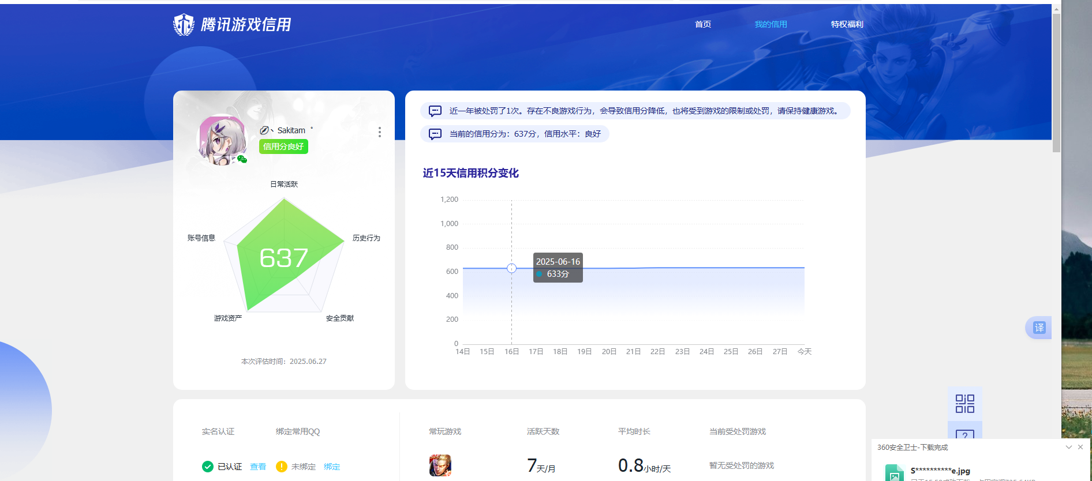Click the 日常活跃 radar label
1092x481 pixels.
[284, 184]
